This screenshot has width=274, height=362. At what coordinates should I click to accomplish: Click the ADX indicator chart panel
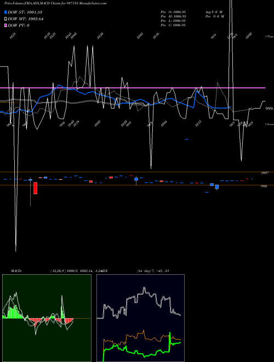[140, 318]
